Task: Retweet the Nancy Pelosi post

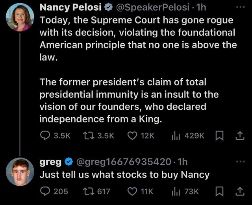Action: point(89,135)
